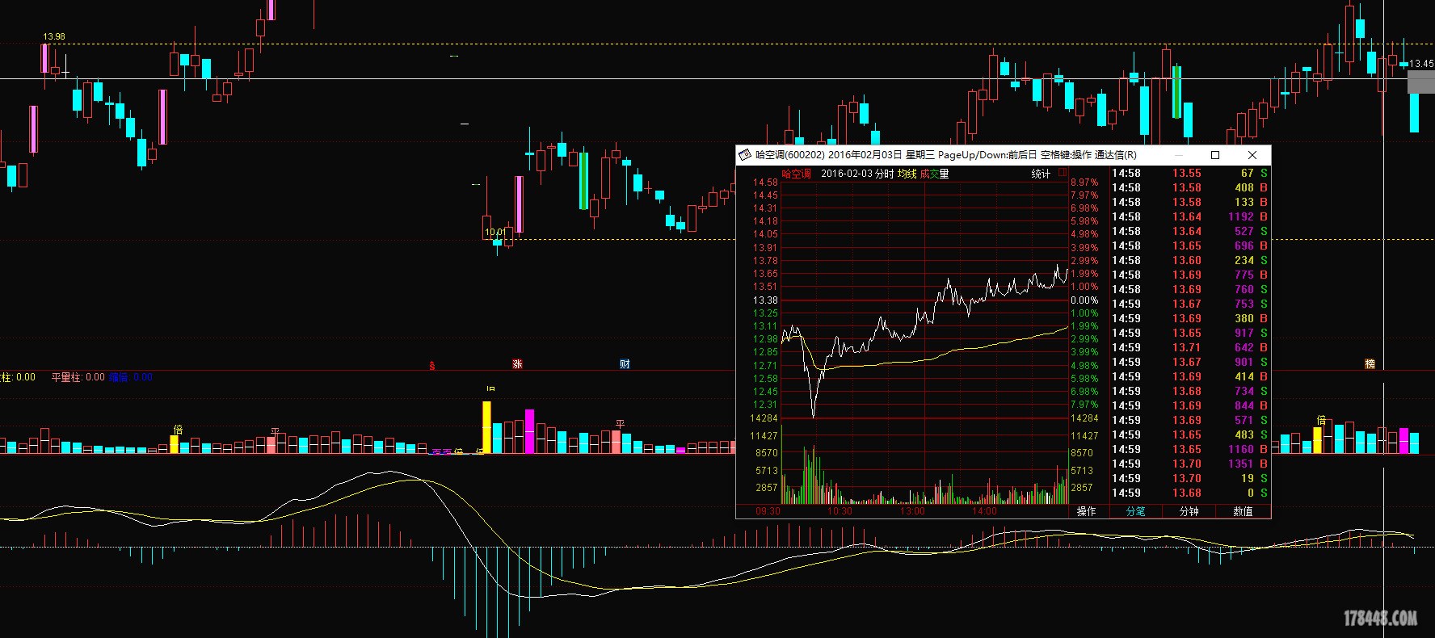Click the 10.01 low price label on the chart

point(494,232)
